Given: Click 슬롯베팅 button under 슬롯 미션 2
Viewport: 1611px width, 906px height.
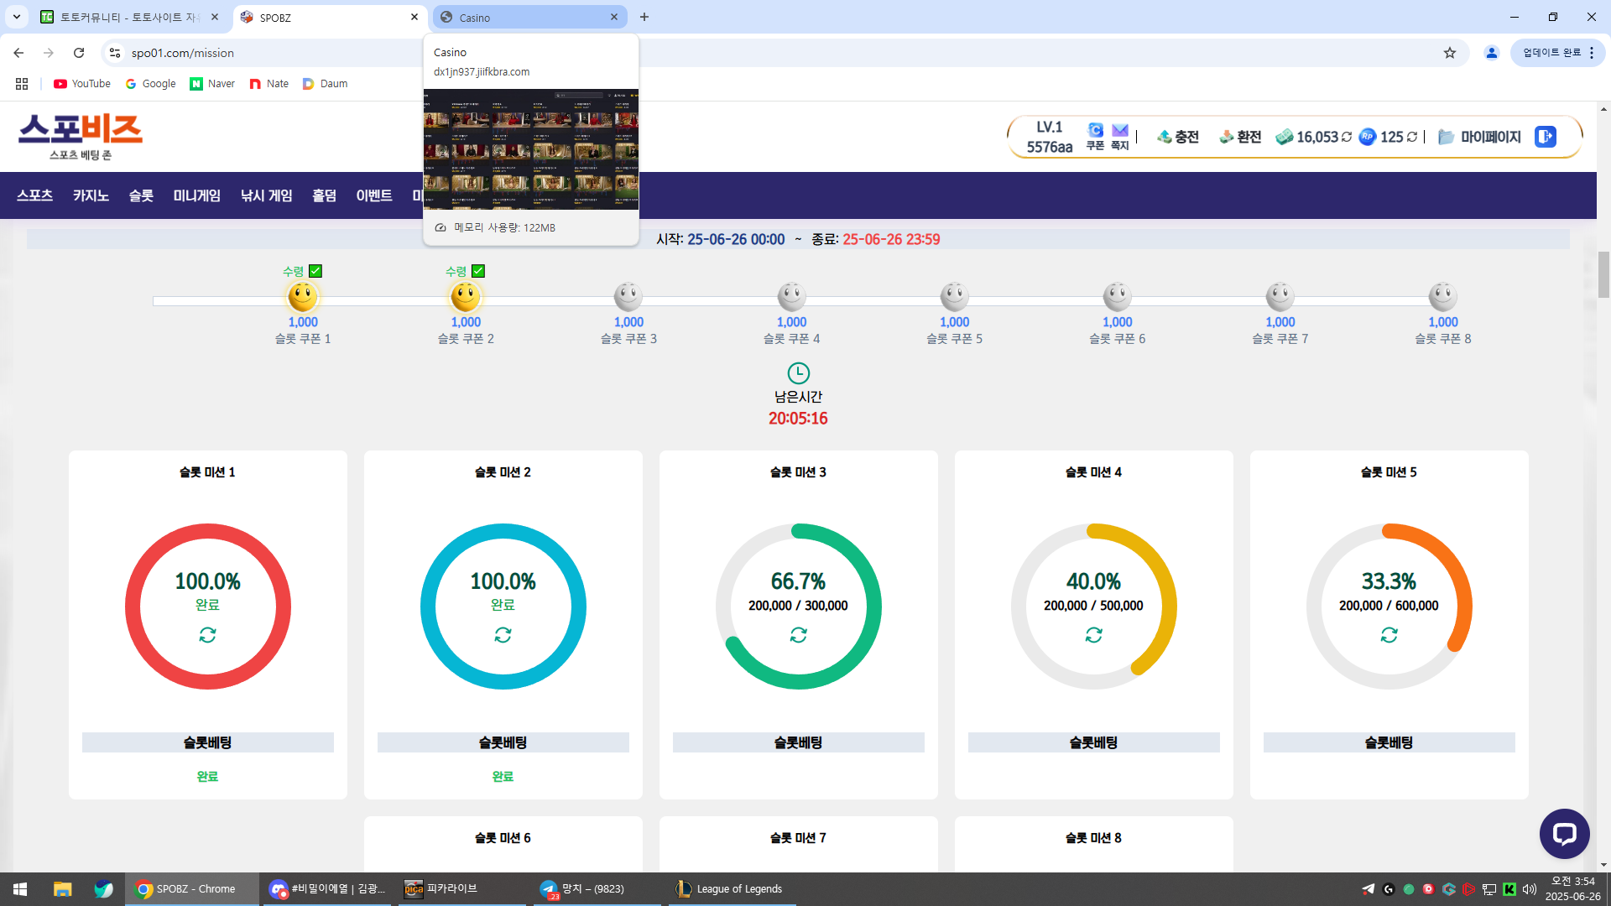Looking at the screenshot, I should click(x=503, y=742).
